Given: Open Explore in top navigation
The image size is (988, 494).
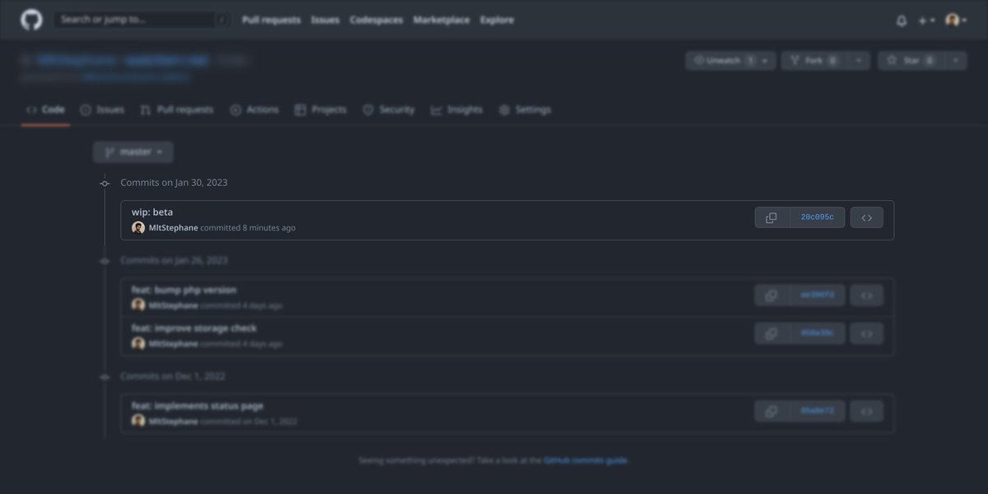Looking at the screenshot, I should [x=496, y=20].
